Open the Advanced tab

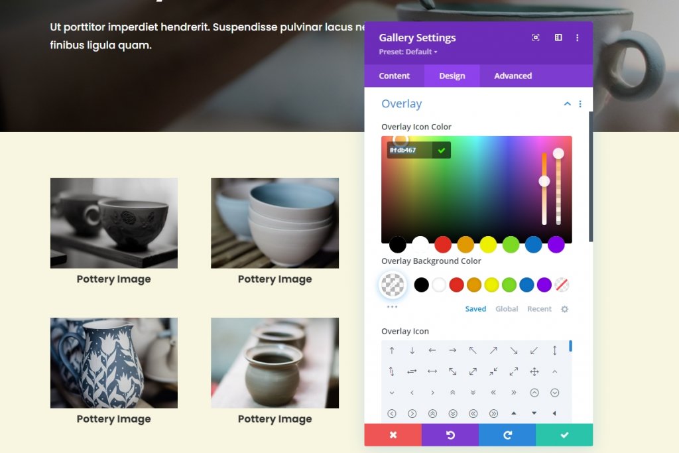[513, 76]
